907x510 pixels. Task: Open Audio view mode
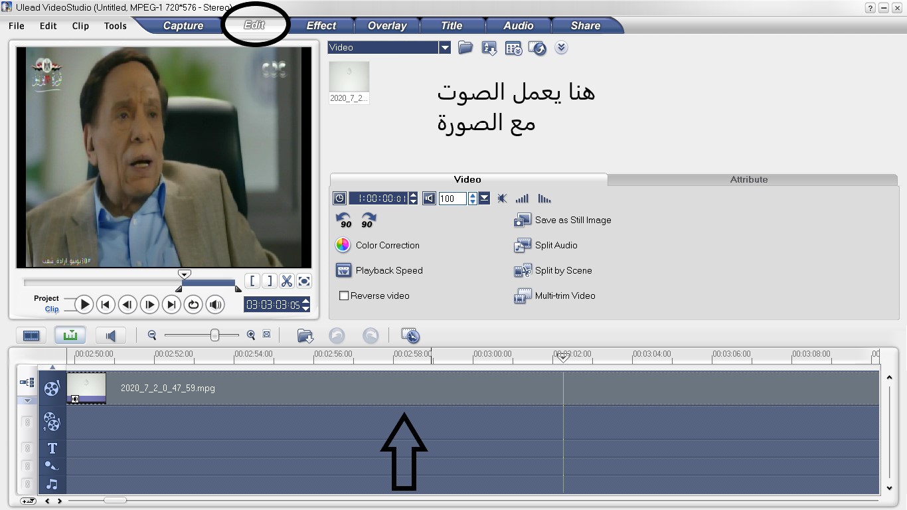pyautogui.click(x=110, y=335)
